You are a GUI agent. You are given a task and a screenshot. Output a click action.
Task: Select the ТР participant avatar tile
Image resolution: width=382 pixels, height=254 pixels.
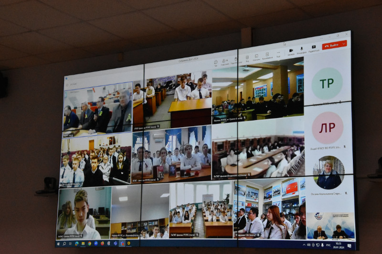click(x=327, y=83)
